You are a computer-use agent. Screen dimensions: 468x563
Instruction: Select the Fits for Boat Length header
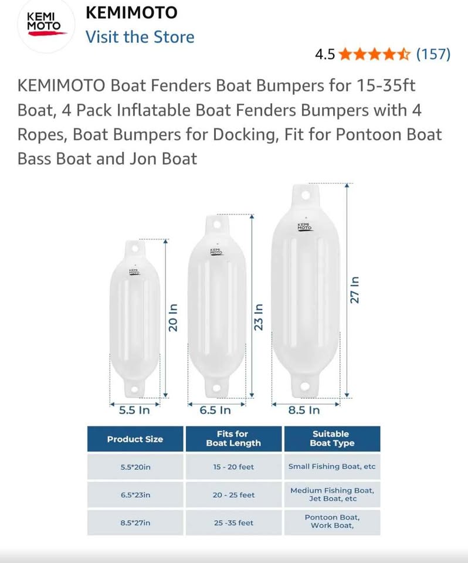(x=233, y=439)
